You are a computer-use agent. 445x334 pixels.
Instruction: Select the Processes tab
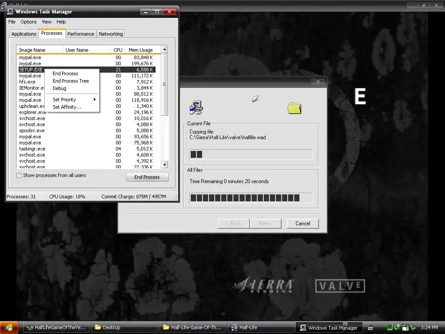52,33
